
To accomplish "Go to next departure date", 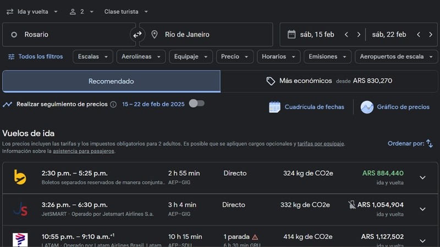I will (x=359, y=35).
